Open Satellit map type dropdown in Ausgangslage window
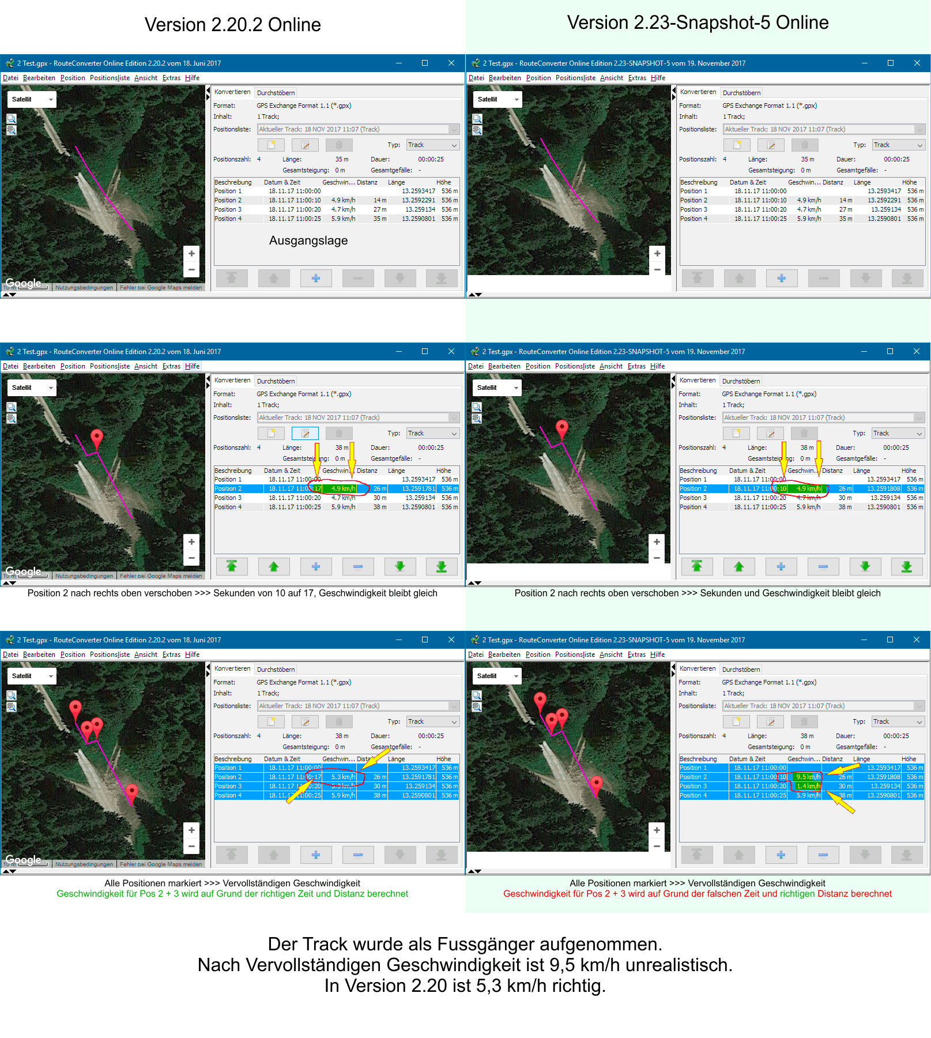This screenshot has height=1038, width=931. tap(32, 99)
